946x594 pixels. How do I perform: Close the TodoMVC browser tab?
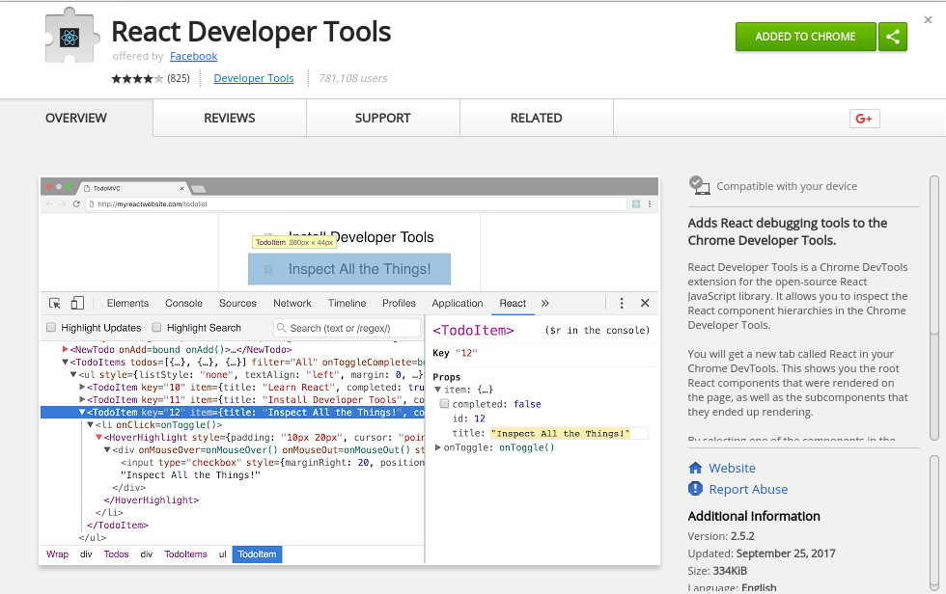[x=181, y=189]
